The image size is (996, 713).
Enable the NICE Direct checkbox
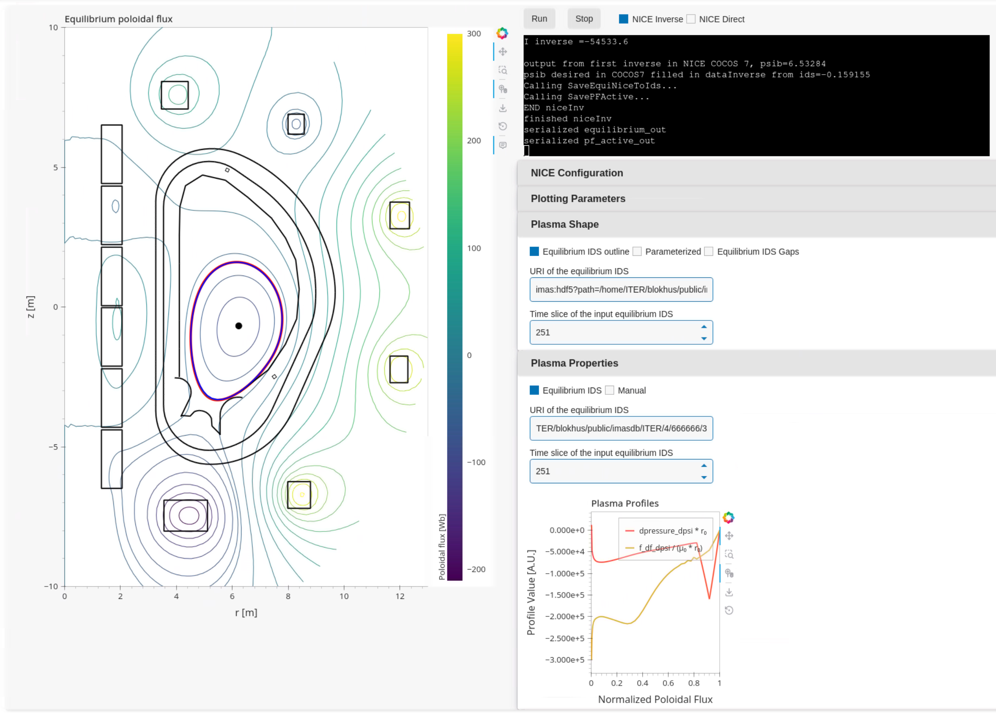[x=691, y=19]
